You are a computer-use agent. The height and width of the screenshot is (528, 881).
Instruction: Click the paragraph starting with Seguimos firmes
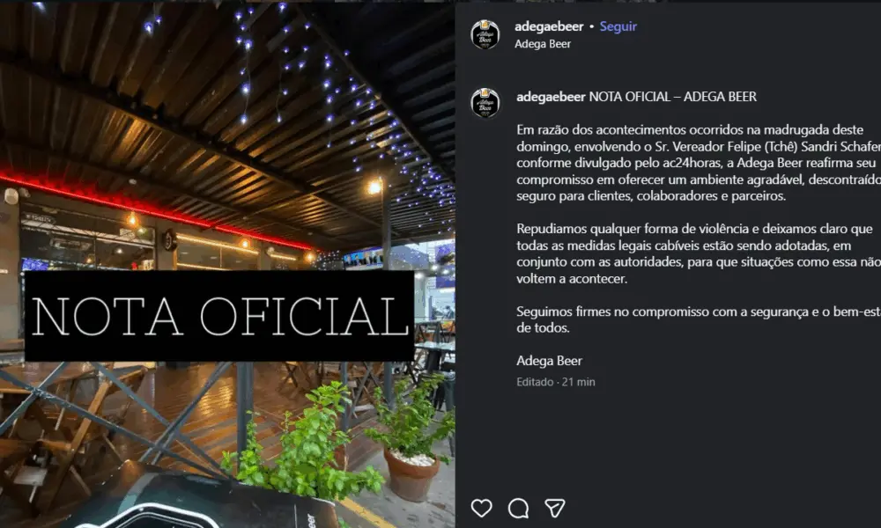click(x=699, y=319)
